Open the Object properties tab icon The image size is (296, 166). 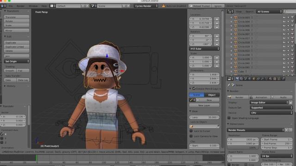point(254,79)
